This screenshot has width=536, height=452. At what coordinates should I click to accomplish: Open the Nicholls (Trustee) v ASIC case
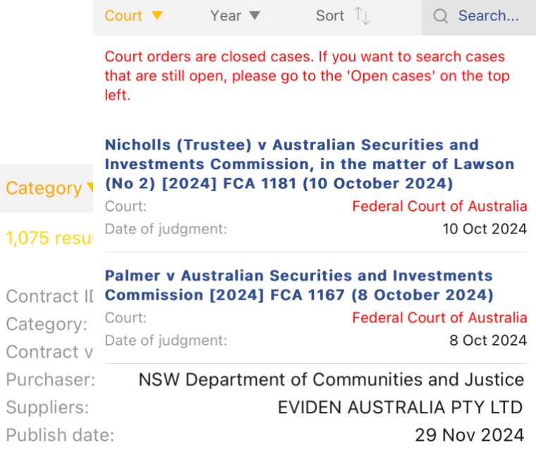pos(310,164)
